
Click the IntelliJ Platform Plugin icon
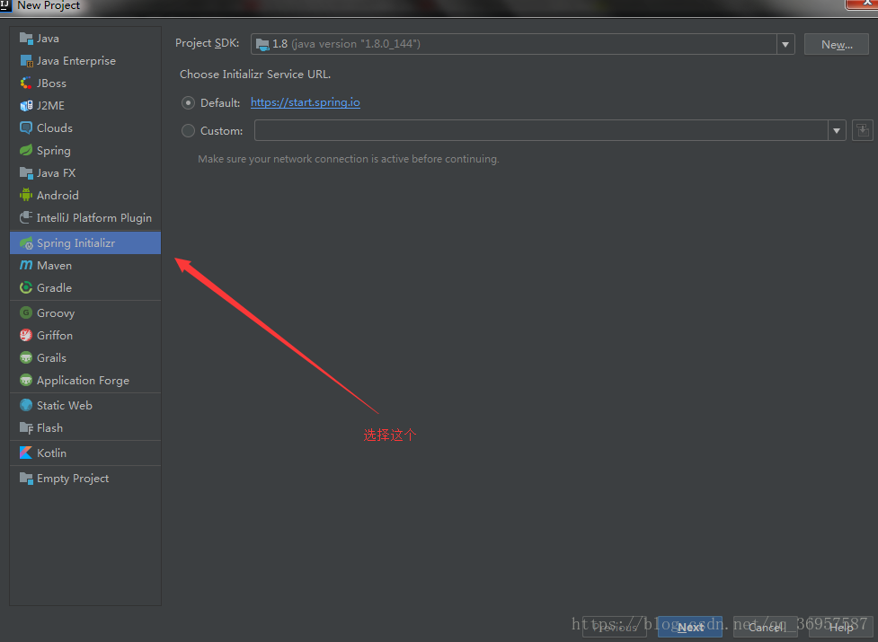[x=26, y=217]
